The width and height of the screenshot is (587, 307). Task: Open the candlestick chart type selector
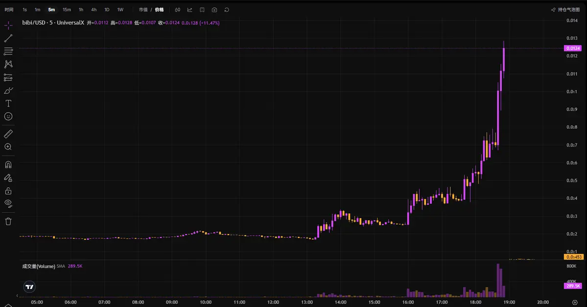pos(177,10)
